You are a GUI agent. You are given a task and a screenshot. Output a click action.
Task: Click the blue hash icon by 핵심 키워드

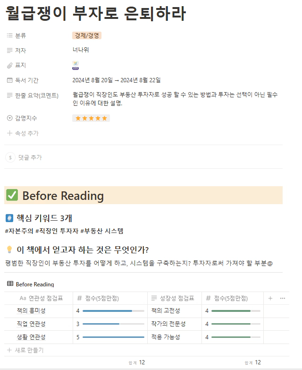click(9, 218)
